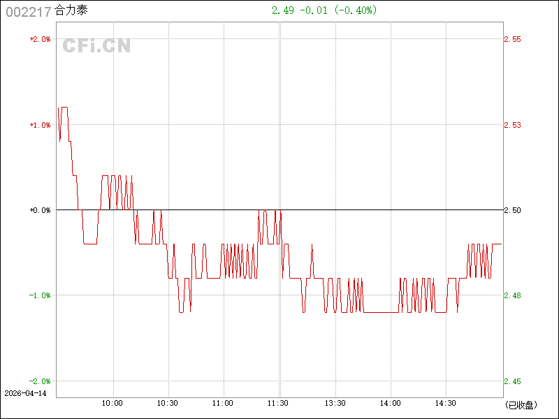Click the 2.50 price axis label
The width and height of the screenshot is (559, 419).
coord(512,210)
